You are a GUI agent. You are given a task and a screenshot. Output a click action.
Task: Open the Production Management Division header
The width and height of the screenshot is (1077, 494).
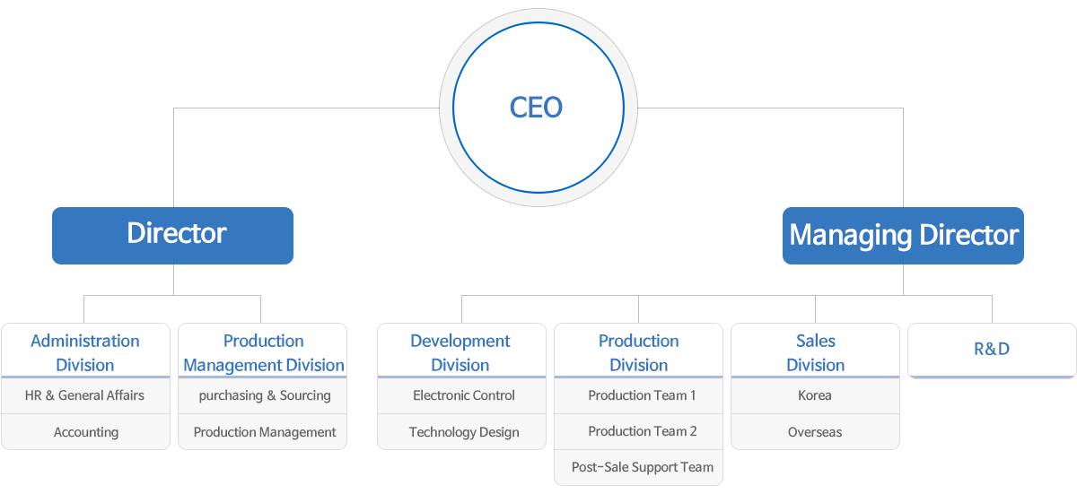coord(263,351)
